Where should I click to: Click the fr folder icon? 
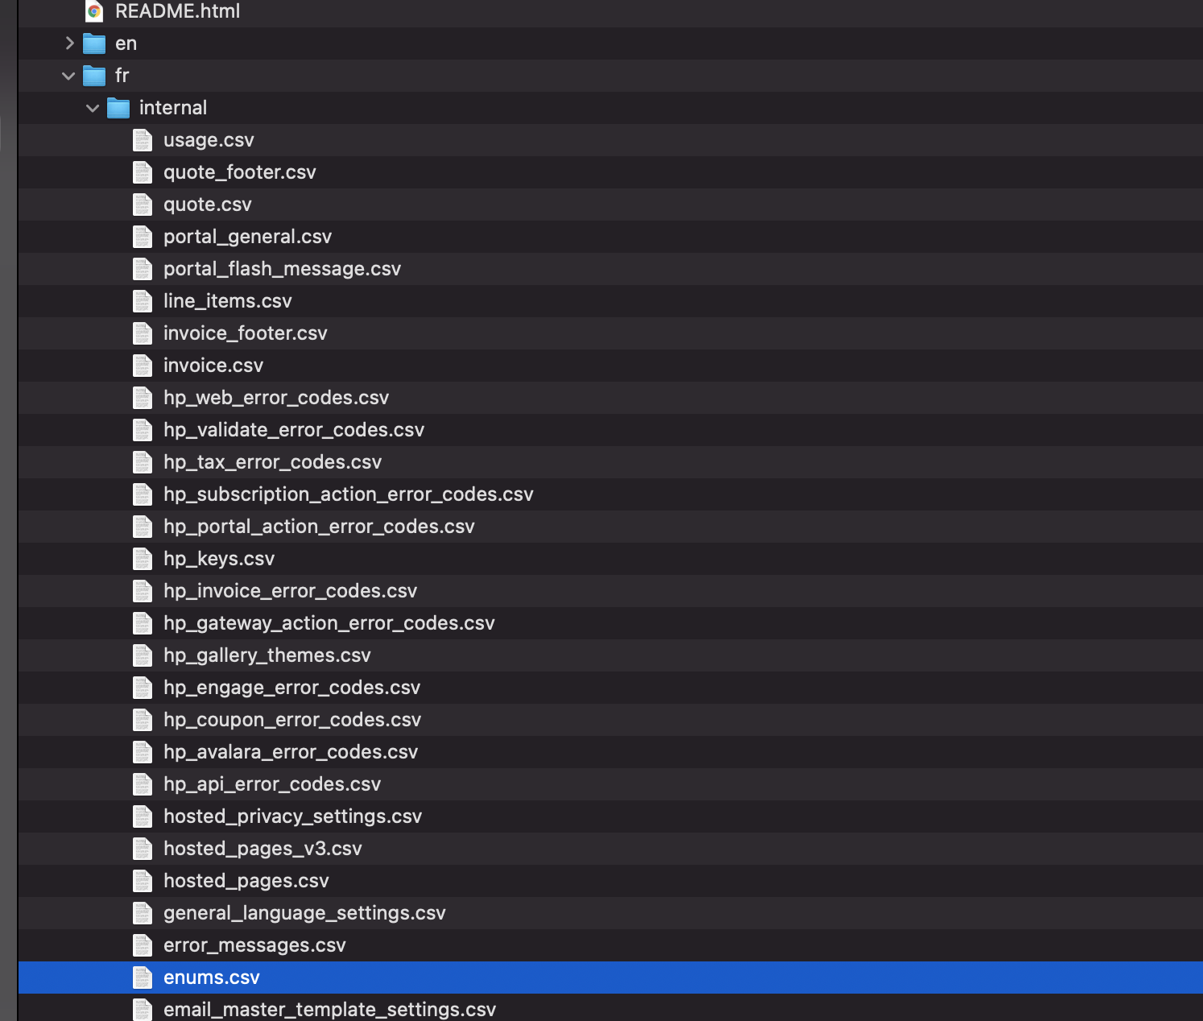tap(94, 76)
